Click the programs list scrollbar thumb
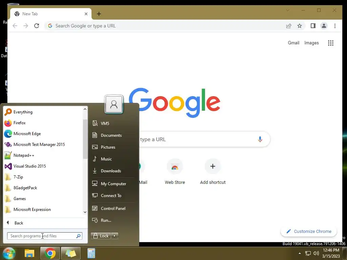This screenshot has height=260, width=347. pyautogui.click(x=85, y=139)
